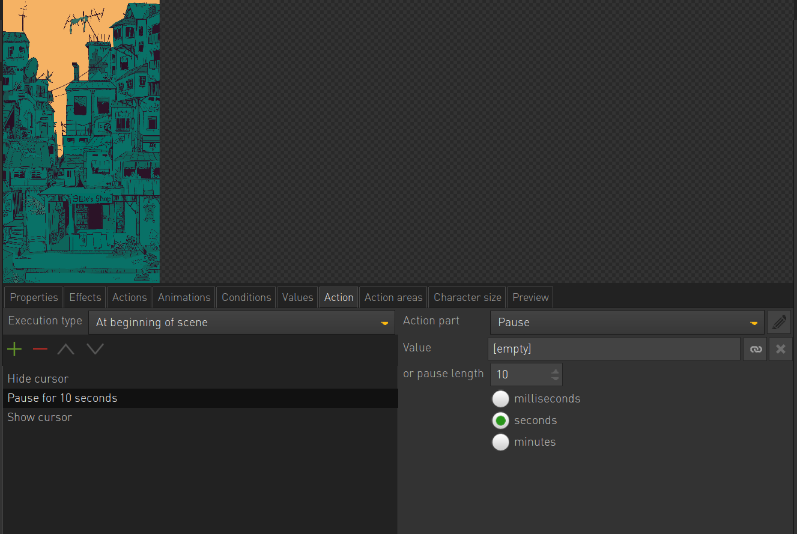Open the Preview tab
Image resolution: width=797 pixels, height=534 pixels.
[x=530, y=297]
